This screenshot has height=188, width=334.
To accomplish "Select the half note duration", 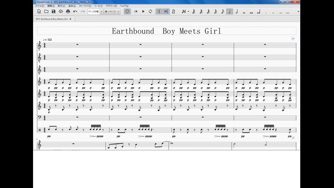I will point(237,11).
